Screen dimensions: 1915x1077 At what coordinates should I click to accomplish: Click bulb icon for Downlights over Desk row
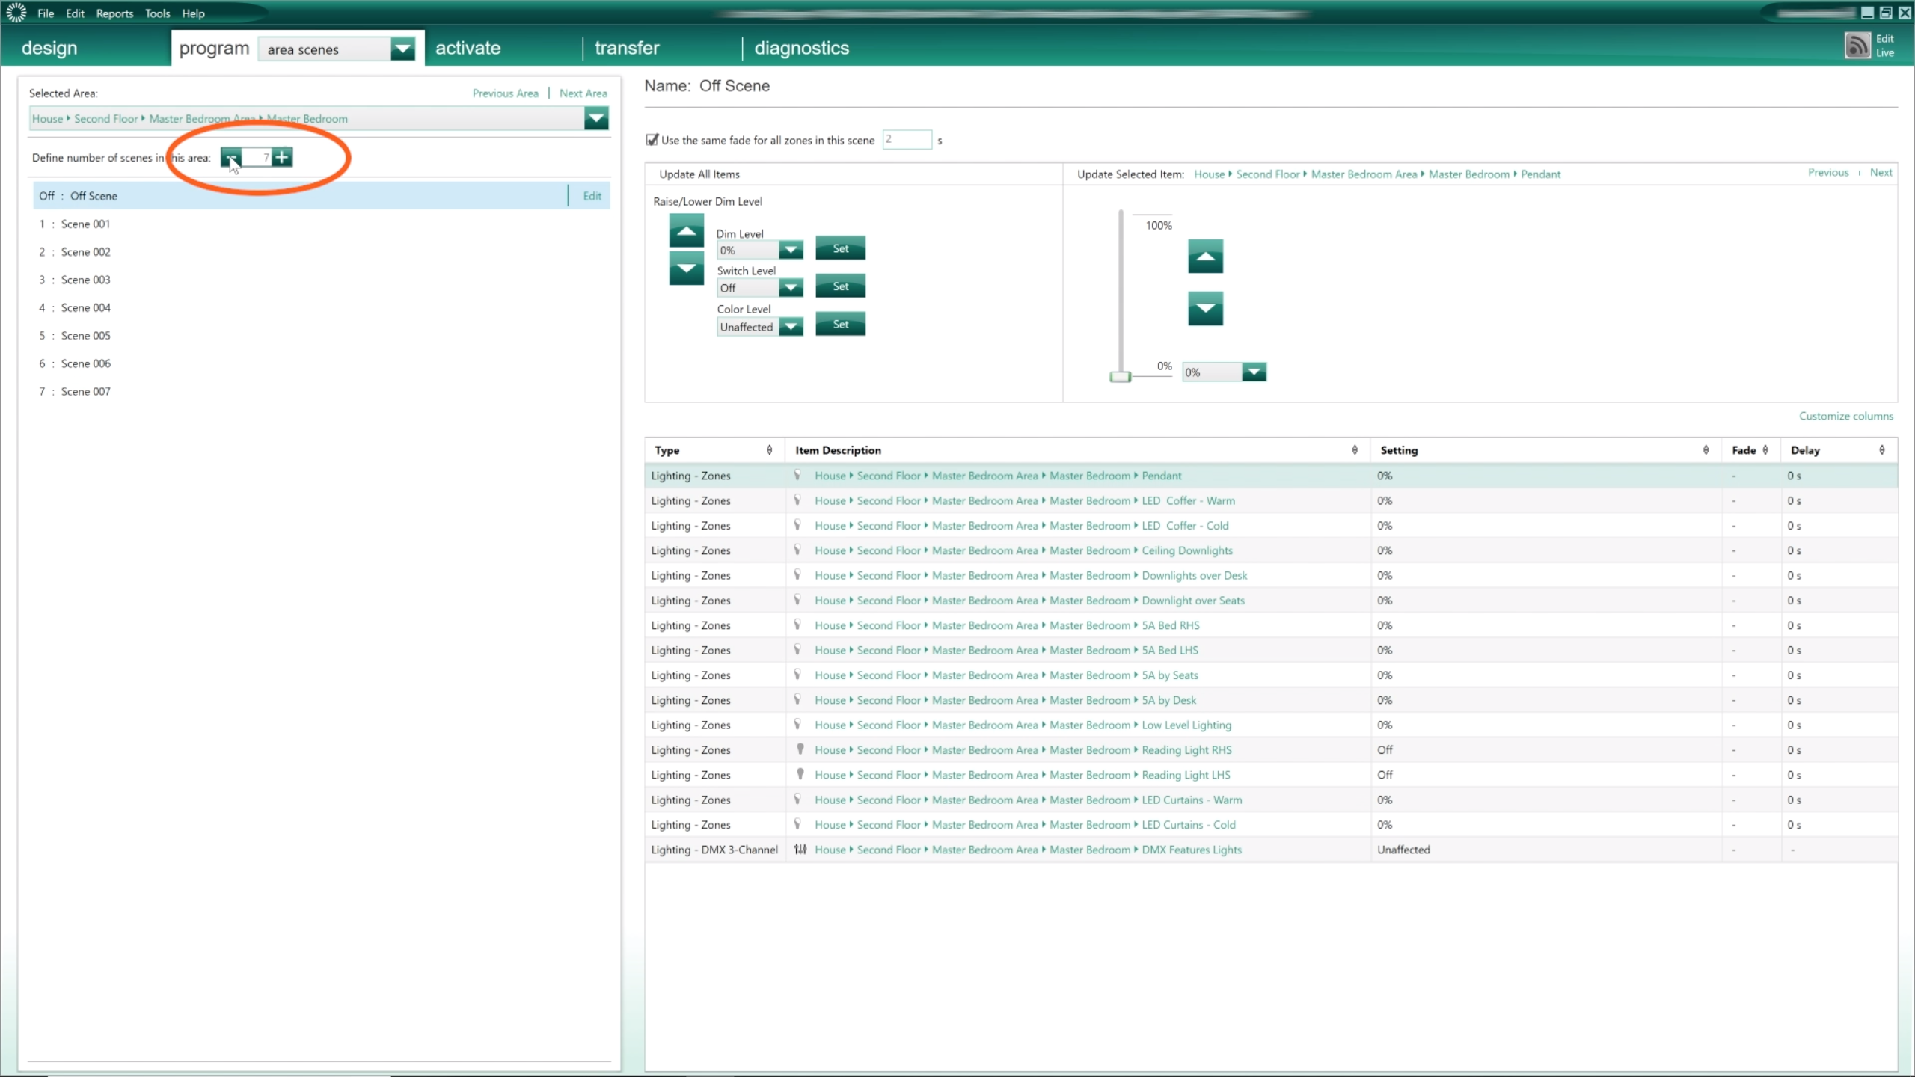point(798,574)
